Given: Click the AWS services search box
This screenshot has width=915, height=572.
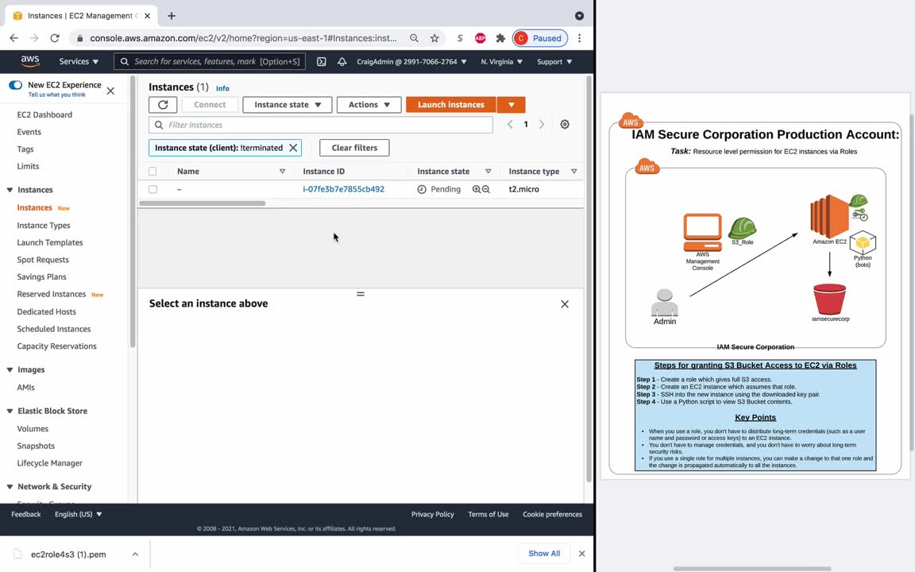Looking at the screenshot, I should [x=210, y=61].
